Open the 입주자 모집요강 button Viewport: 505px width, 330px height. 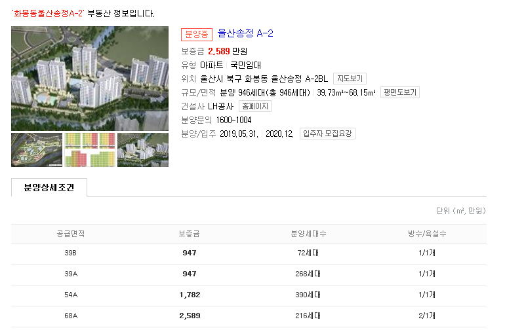327,134
